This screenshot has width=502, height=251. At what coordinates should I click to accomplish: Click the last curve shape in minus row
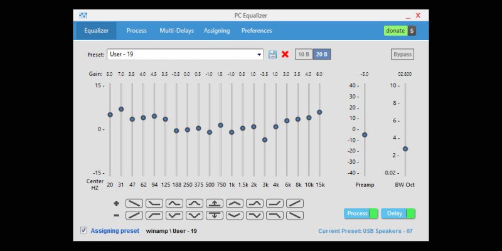(x=294, y=215)
